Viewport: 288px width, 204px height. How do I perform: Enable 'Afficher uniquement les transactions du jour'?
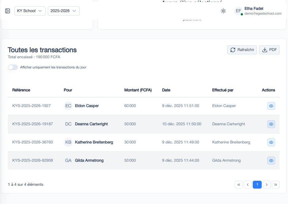[13, 67]
